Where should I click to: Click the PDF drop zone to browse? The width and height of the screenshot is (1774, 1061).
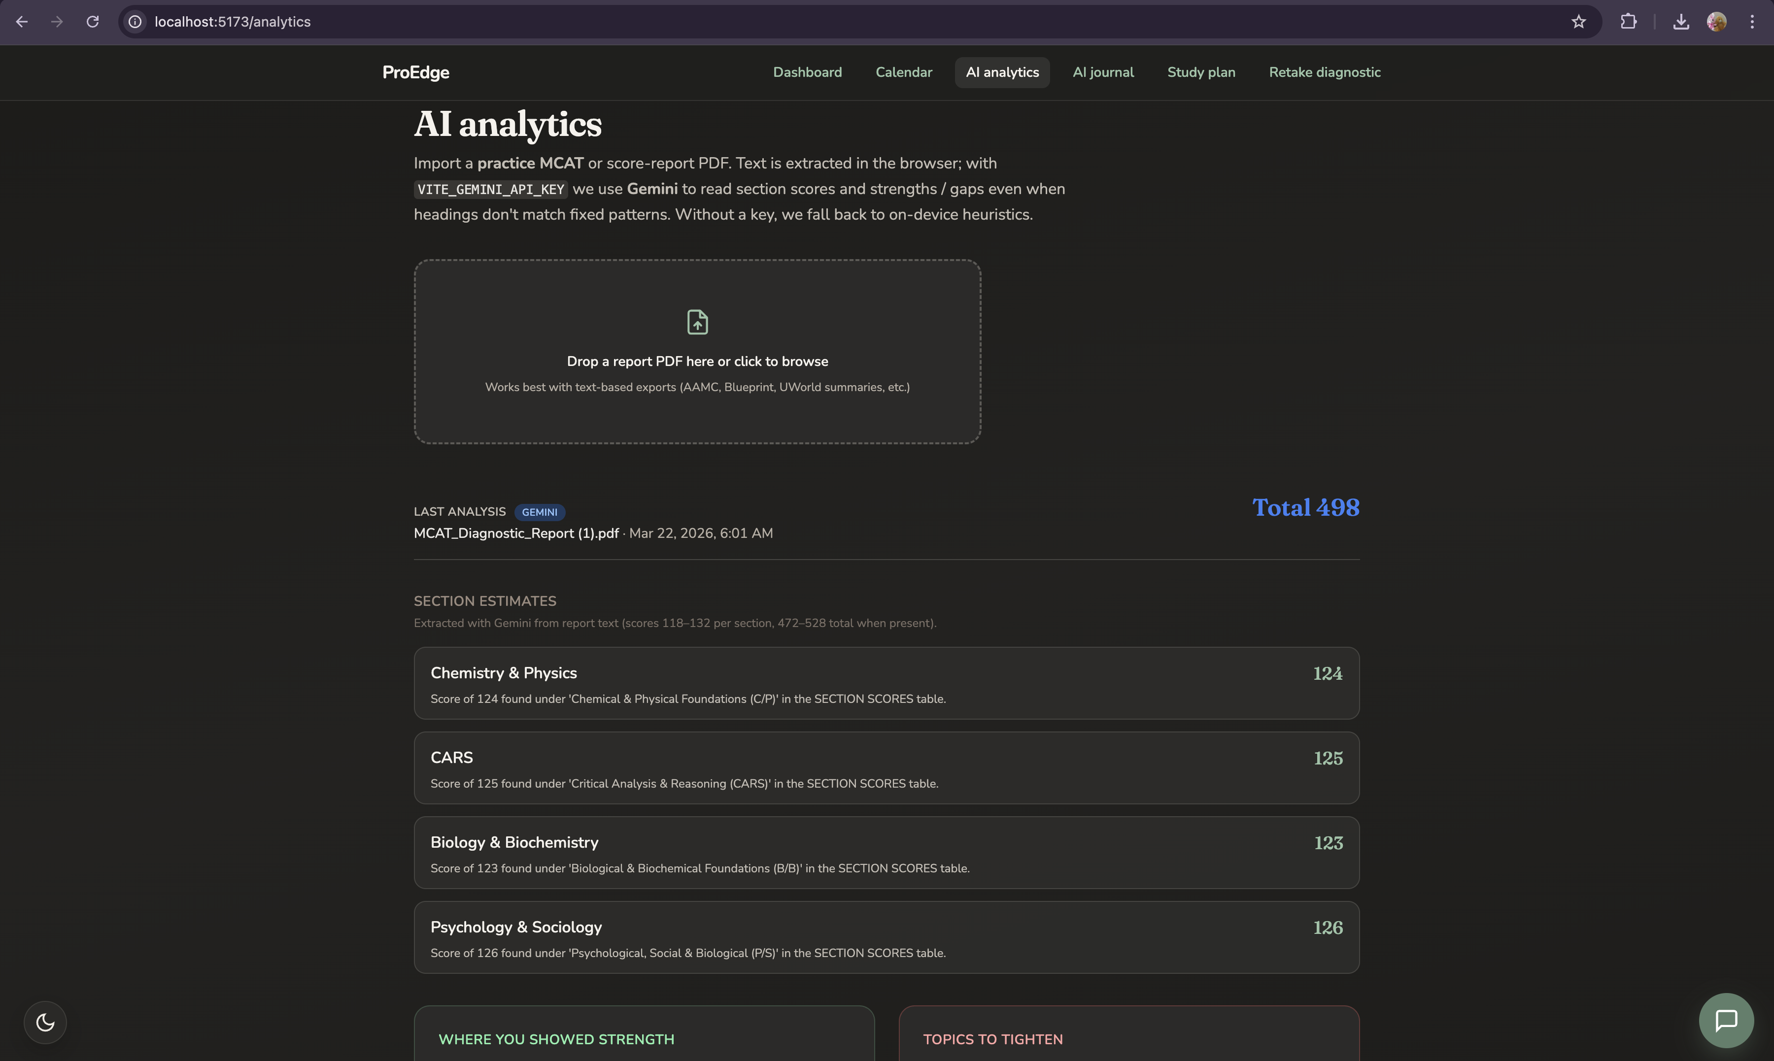tap(697, 361)
